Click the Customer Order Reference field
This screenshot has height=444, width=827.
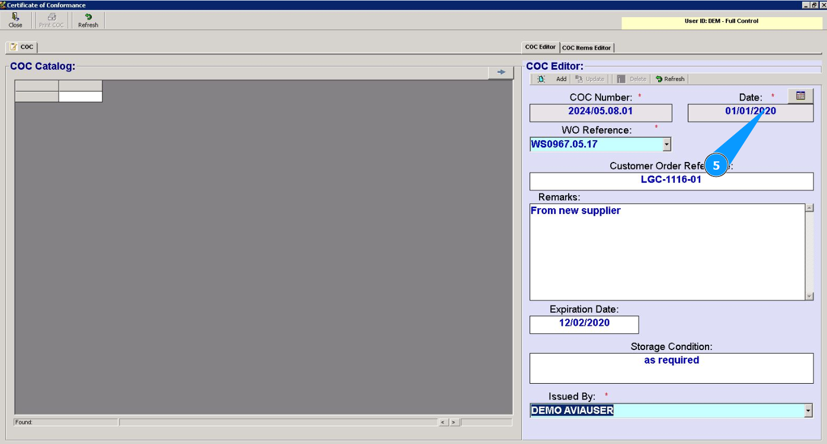point(671,182)
